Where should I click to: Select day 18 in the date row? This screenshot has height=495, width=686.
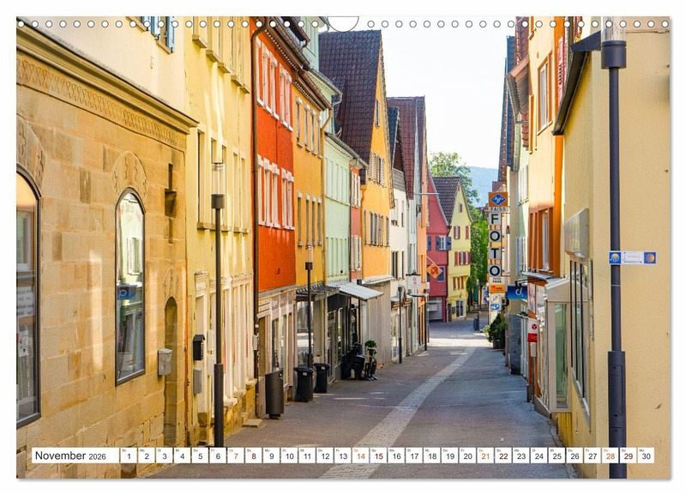click(432, 456)
